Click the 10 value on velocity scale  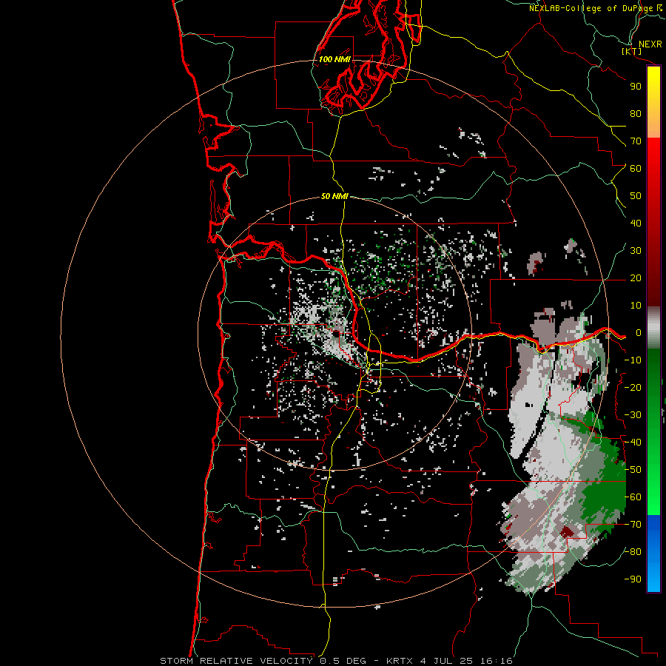[636, 306]
